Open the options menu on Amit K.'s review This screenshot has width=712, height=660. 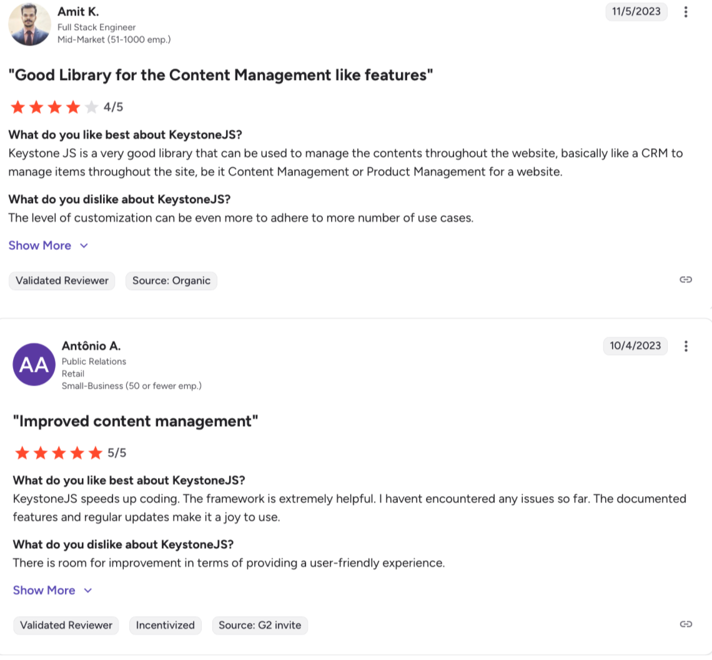[686, 12]
